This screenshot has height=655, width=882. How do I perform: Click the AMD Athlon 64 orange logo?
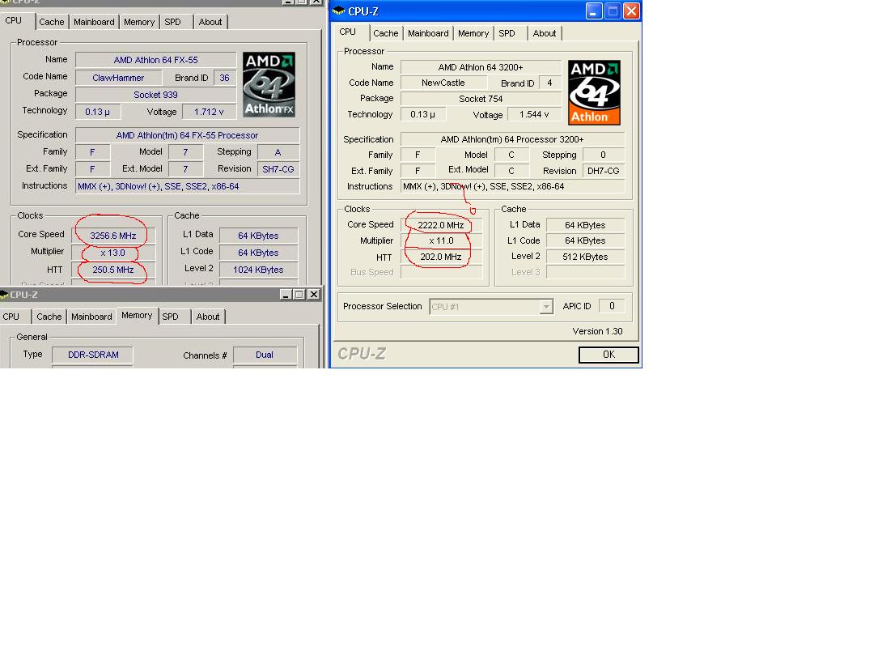tap(594, 92)
